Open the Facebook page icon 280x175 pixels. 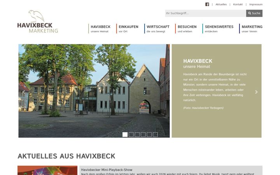click(207, 4)
